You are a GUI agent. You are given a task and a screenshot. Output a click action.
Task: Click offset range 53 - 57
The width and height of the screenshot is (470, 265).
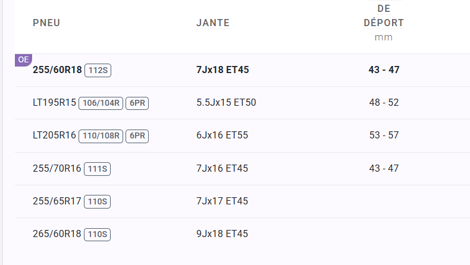coord(384,135)
